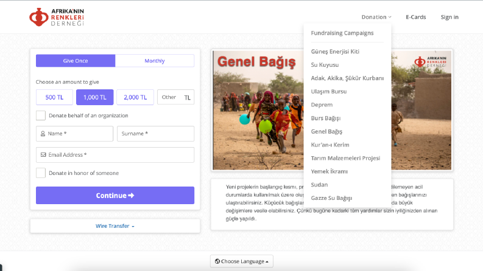Click the envelope icon in Email field
This screenshot has width=483, height=271.
43,155
